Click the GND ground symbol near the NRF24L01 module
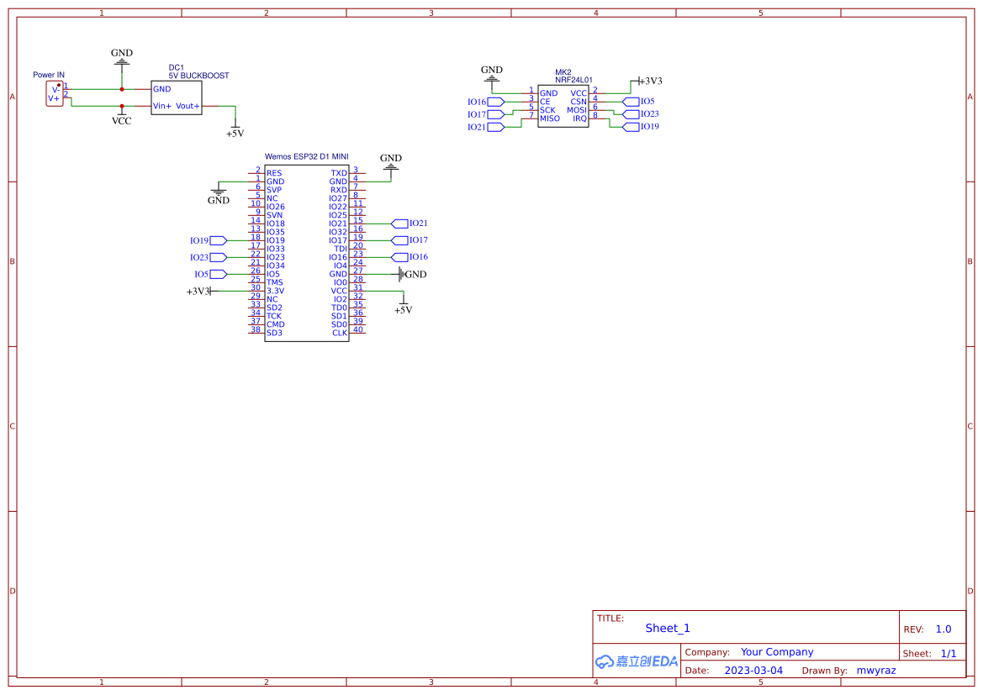The image size is (983, 695). click(x=491, y=76)
